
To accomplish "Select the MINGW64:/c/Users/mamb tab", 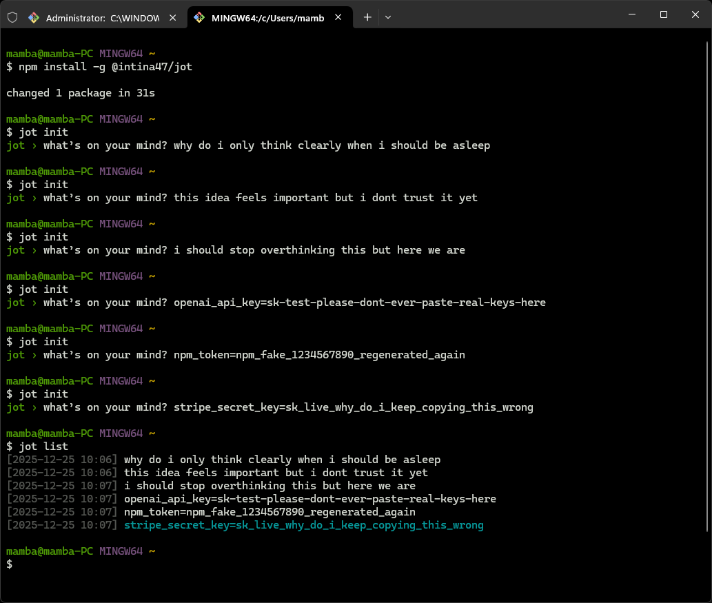I will (x=267, y=18).
